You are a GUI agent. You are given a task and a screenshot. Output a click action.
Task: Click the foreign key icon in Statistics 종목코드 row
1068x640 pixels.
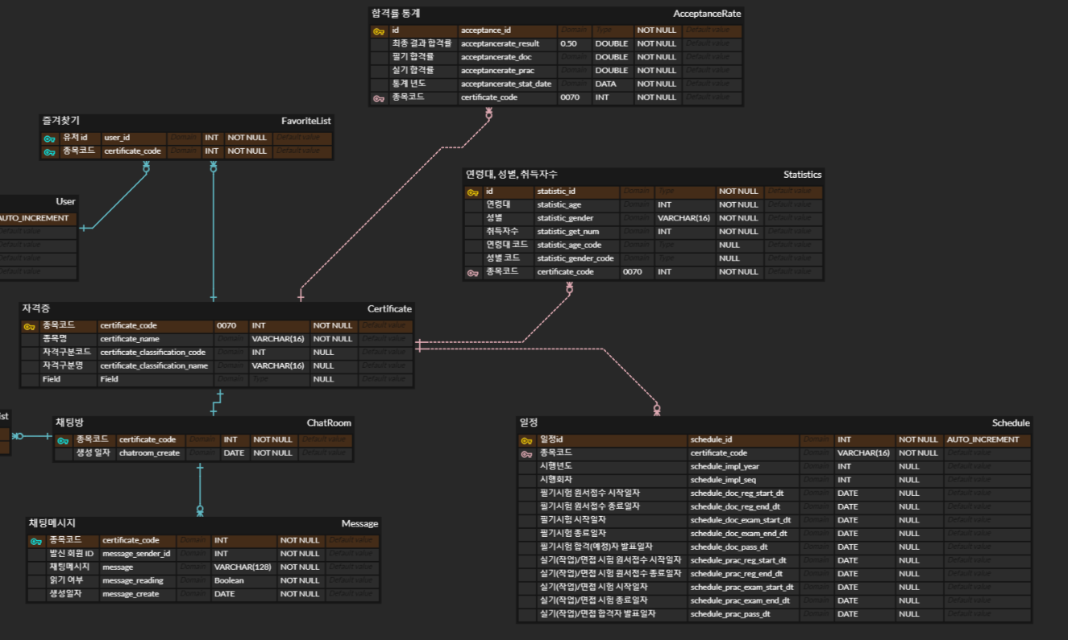[473, 273]
